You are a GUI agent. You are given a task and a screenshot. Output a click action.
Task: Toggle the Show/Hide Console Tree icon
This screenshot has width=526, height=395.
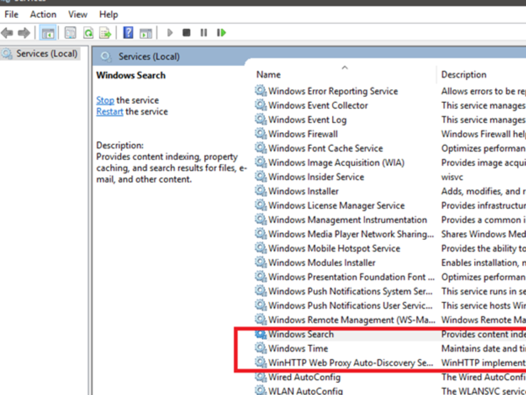48,32
